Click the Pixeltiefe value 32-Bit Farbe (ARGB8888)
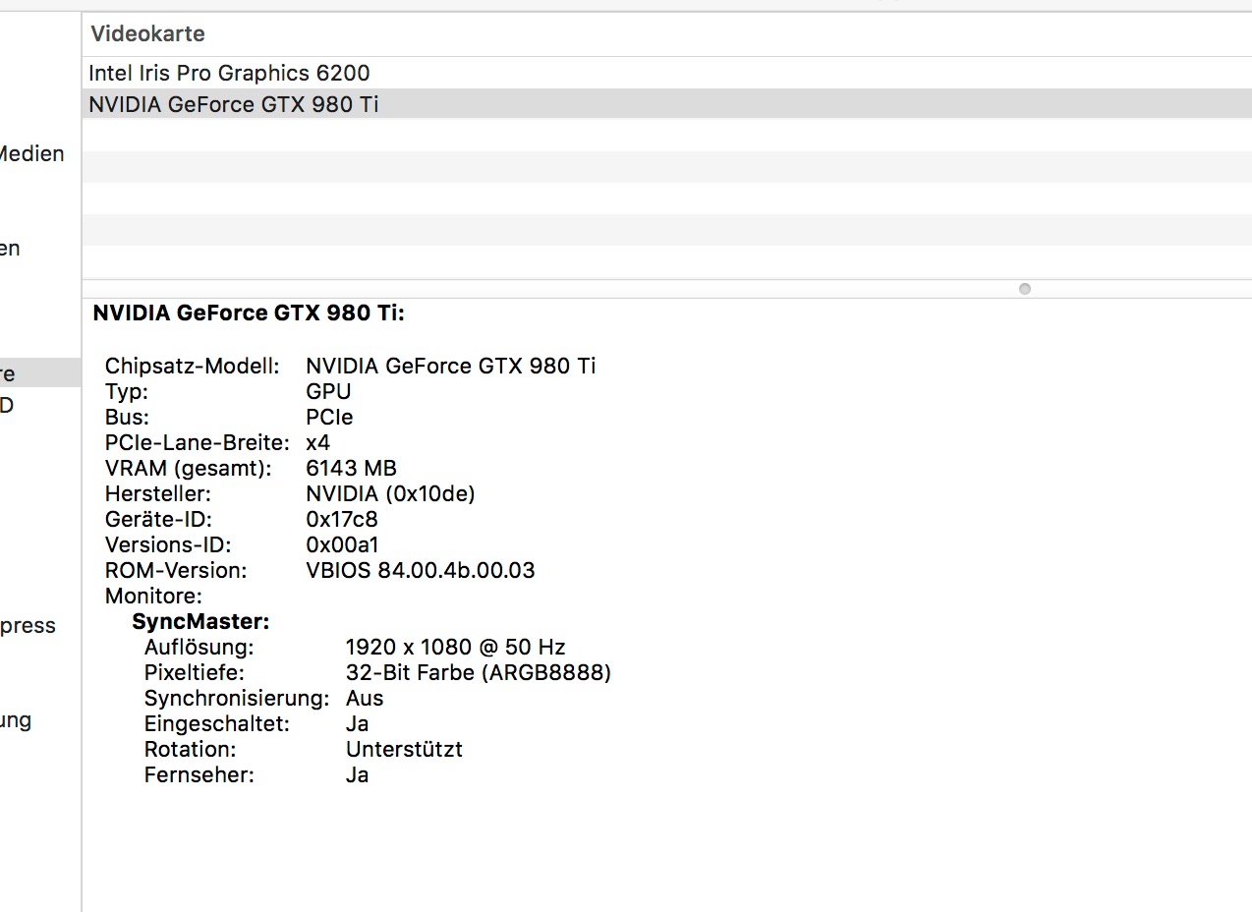Viewport: 1252px width, 912px height. click(479, 672)
